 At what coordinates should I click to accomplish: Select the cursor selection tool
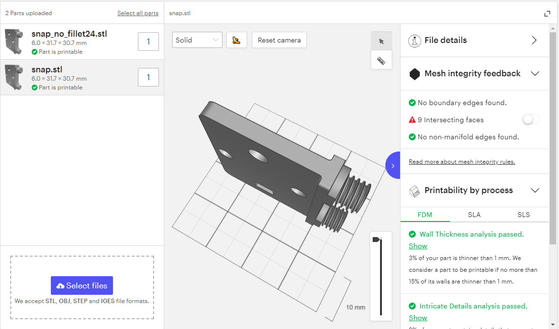tap(381, 41)
